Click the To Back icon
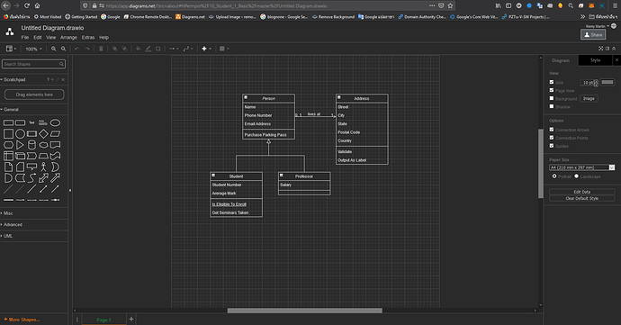This screenshot has width=621, height=325. [x=124, y=49]
